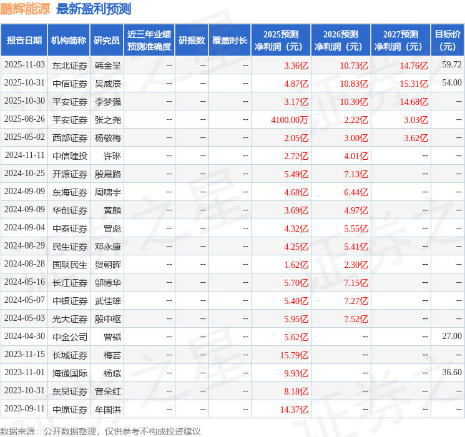Screen dimensions: 465x437
Task: Click analyst name 许琳
Action: click(112, 156)
